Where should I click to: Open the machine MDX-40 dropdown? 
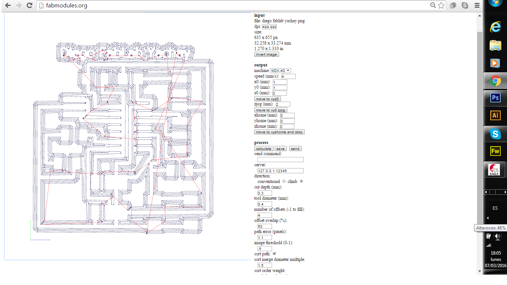[280, 71]
